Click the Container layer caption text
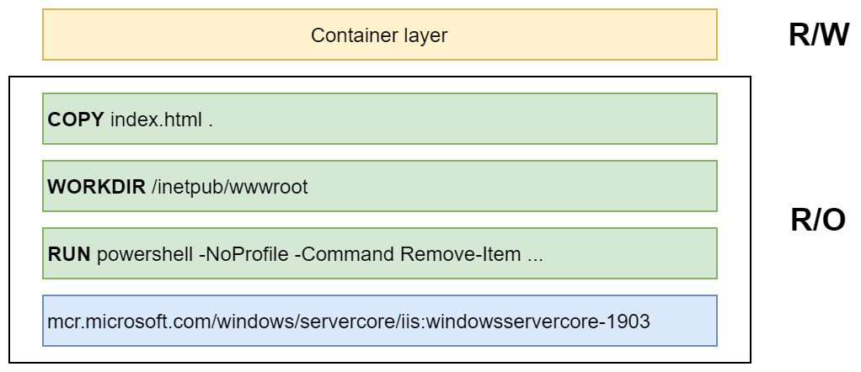 click(379, 35)
